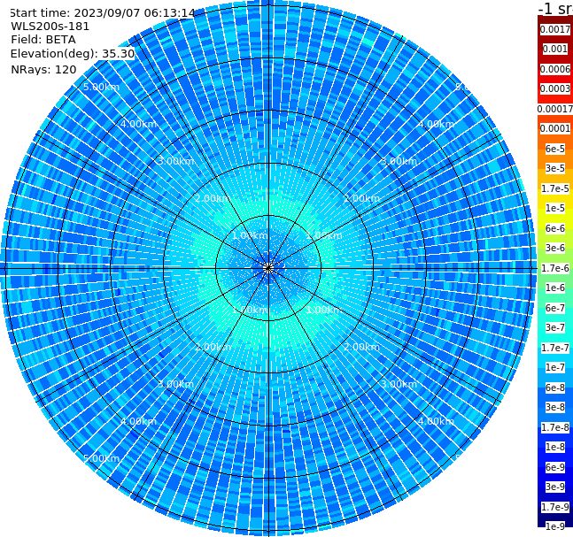Click the 6e-7 colorbar value
The image size is (573, 537).
coord(555,308)
